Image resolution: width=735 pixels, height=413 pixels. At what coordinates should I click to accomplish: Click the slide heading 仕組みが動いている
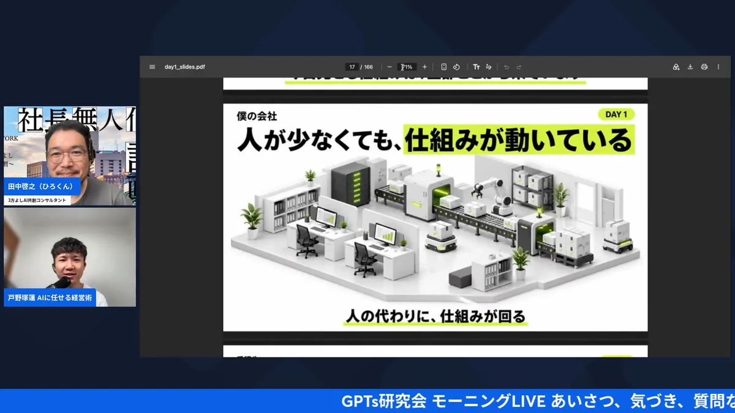pos(518,140)
